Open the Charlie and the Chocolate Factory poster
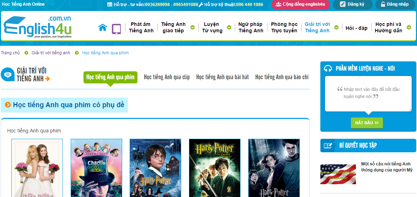This screenshot has width=417, height=197. 96,168
